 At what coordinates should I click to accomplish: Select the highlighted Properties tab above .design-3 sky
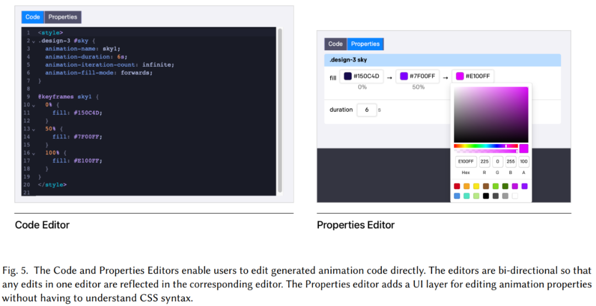tap(365, 44)
